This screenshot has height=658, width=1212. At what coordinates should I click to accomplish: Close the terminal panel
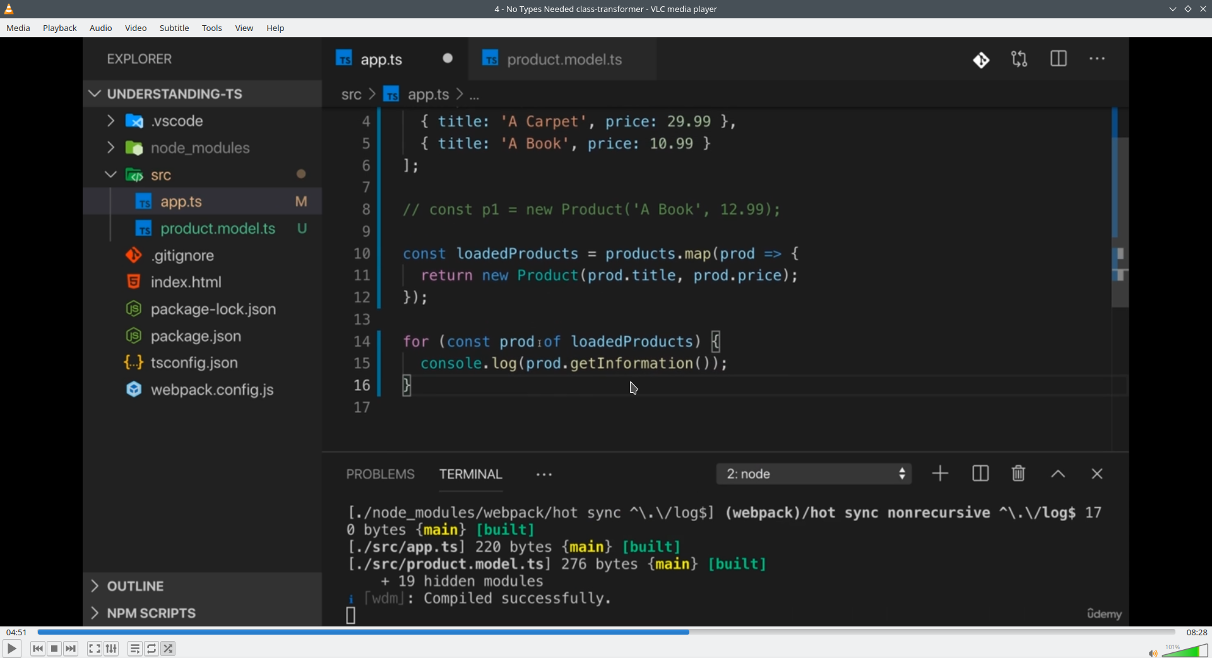pyautogui.click(x=1097, y=474)
